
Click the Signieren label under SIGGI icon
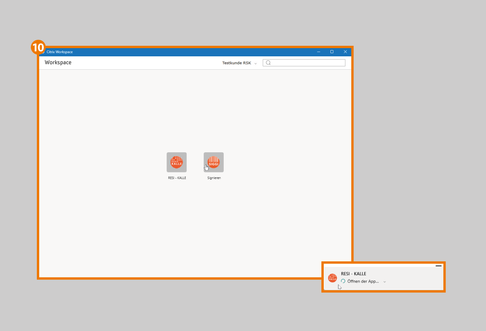coord(214,178)
